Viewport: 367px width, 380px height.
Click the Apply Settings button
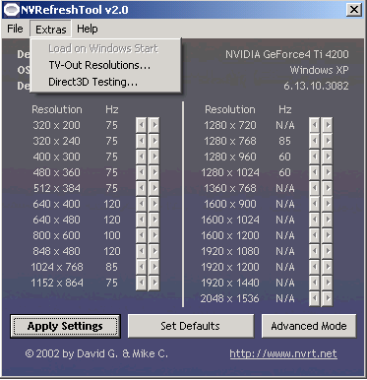[x=65, y=326]
